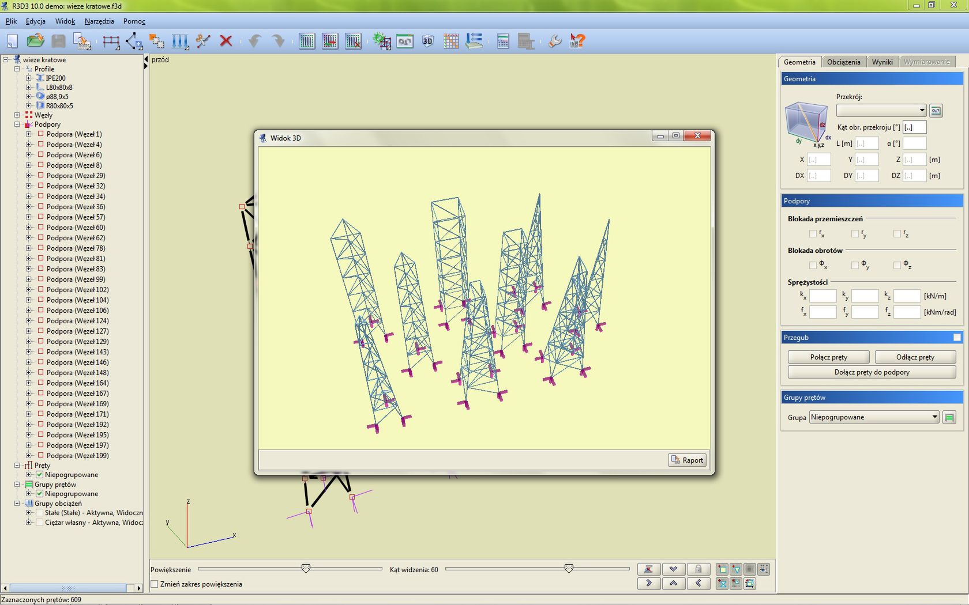Click the Kąt widzenia slider thumb

coord(569,569)
